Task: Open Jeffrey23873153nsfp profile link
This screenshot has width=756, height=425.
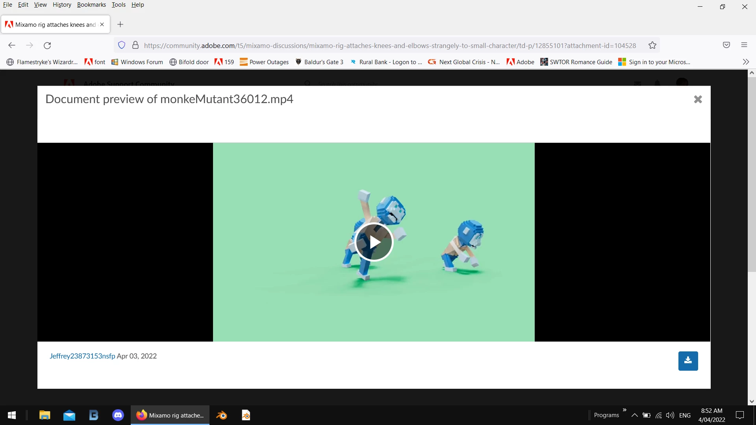Action: (x=82, y=356)
